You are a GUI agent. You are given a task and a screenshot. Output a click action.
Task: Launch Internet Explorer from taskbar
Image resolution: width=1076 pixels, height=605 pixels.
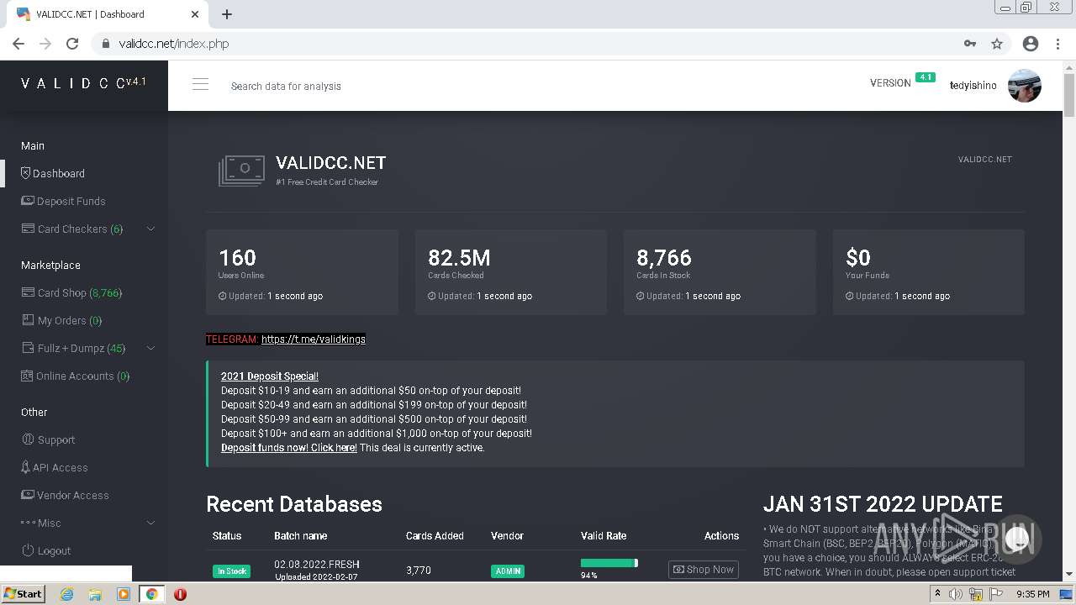click(66, 594)
